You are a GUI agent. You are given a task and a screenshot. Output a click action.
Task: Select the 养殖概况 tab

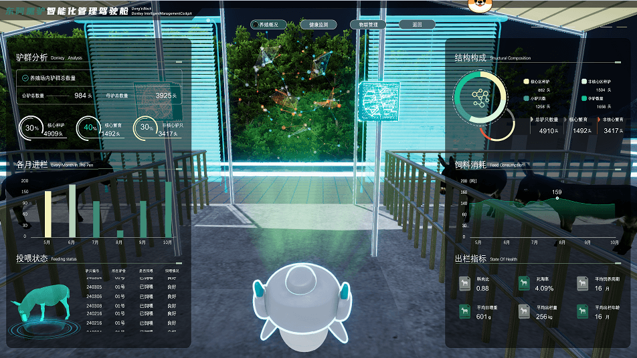click(269, 25)
